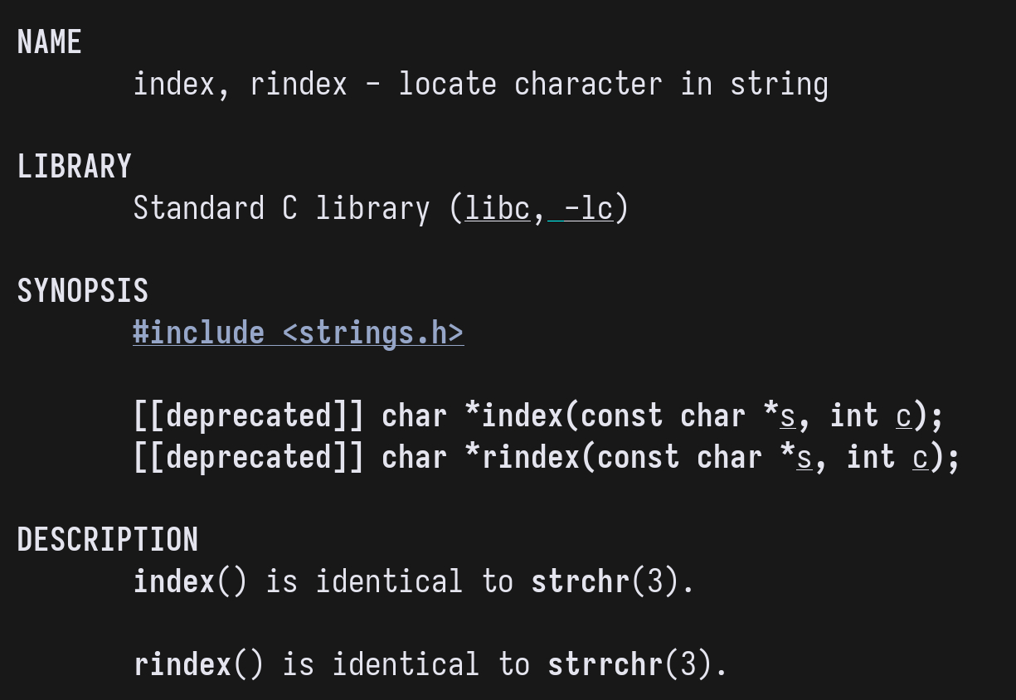
Task: Click the SYNOPSIS section heading
Action: [82, 291]
